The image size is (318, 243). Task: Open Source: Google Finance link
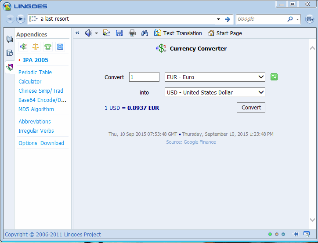tap(191, 142)
